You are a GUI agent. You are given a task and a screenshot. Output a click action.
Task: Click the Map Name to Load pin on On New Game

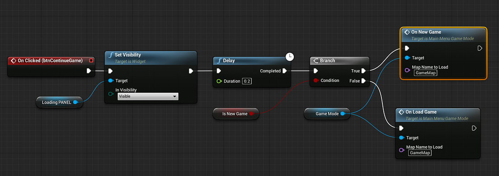[x=407, y=70]
